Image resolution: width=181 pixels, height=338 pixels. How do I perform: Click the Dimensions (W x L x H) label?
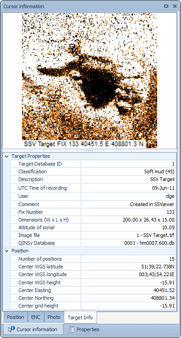tap(43, 220)
